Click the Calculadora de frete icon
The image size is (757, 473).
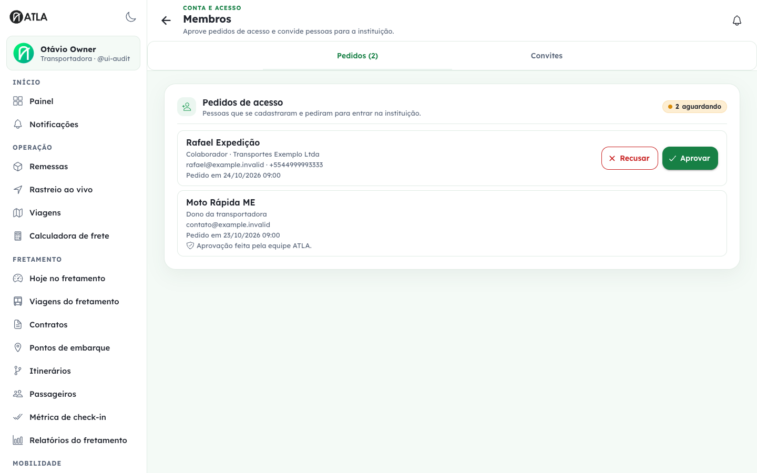point(18,235)
